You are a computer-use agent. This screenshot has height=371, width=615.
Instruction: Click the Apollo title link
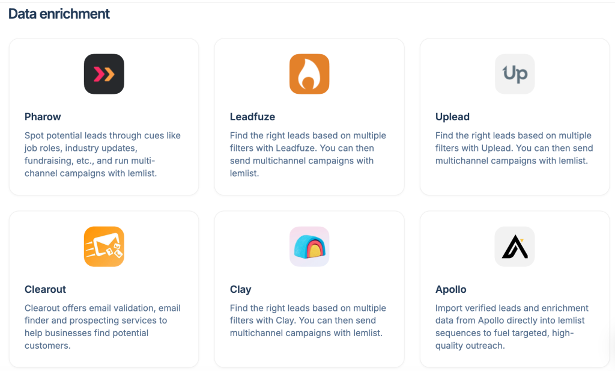point(450,289)
